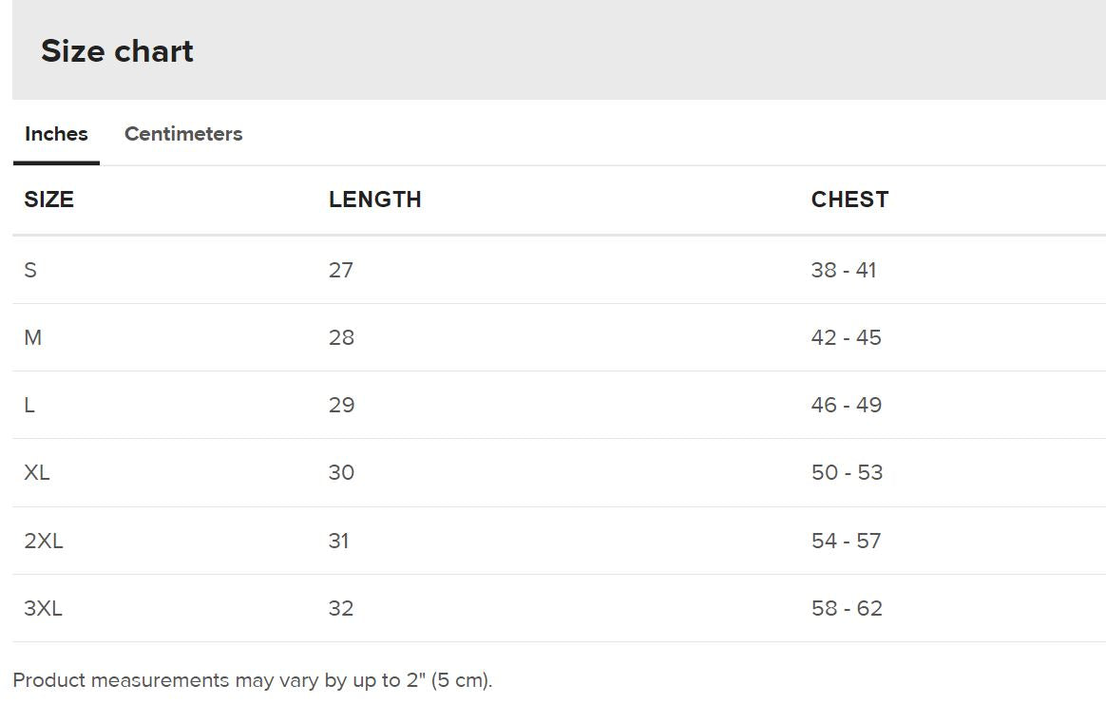Click chest range 46 - 49
This screenshot has width=1106, height=704.
pos(846,405)
